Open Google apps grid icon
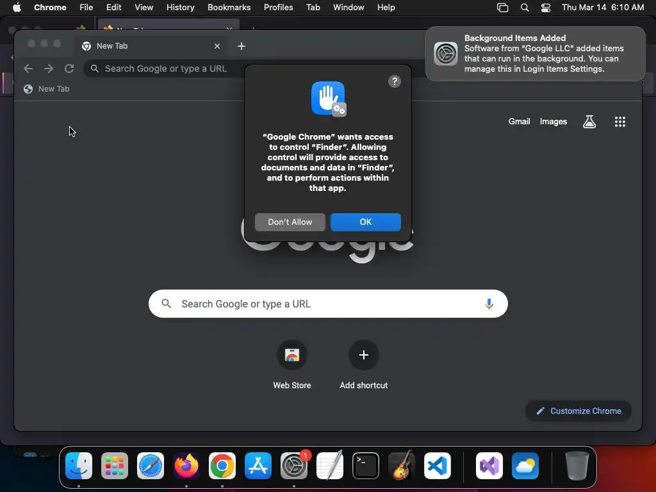This screenshot has width=656, height=492. 619,122
